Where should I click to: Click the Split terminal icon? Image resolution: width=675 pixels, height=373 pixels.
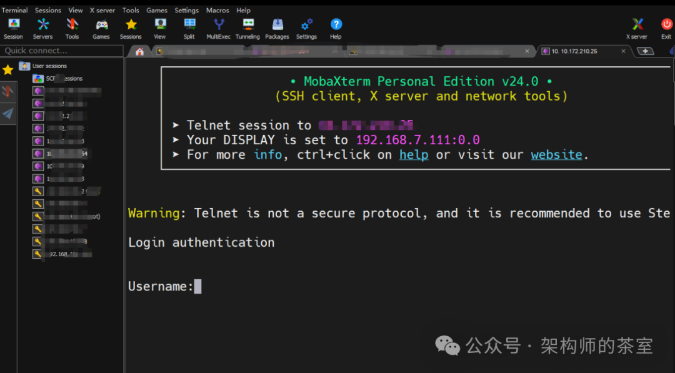tap(189, 27)
